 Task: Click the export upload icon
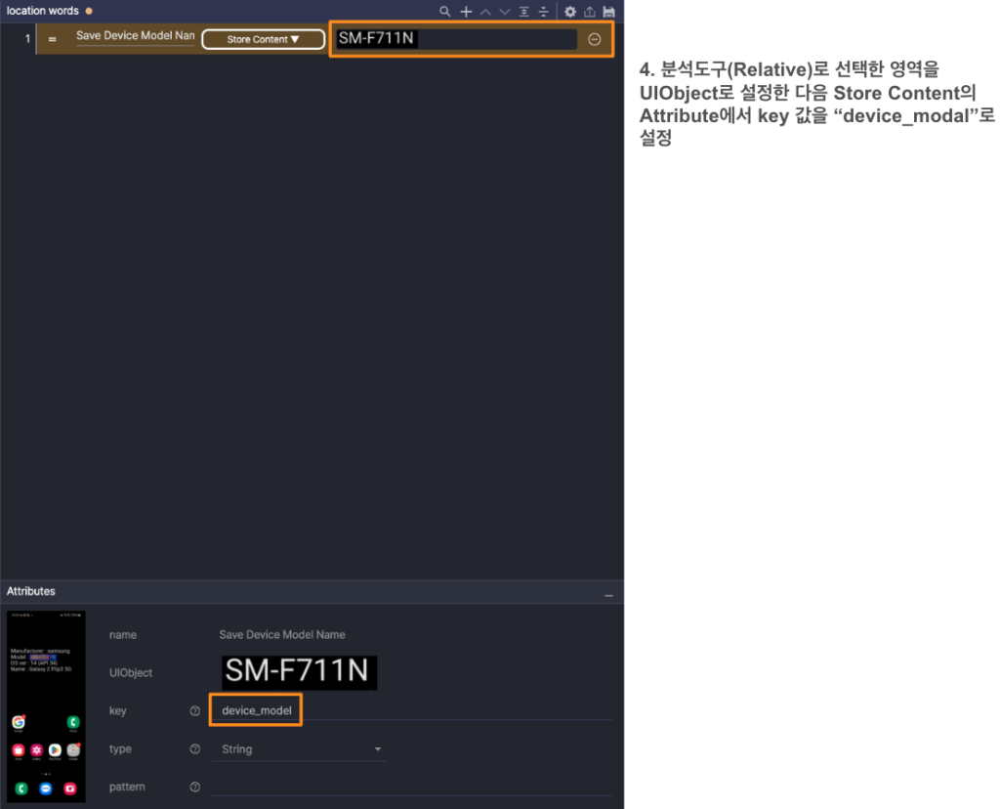[590, 12]
